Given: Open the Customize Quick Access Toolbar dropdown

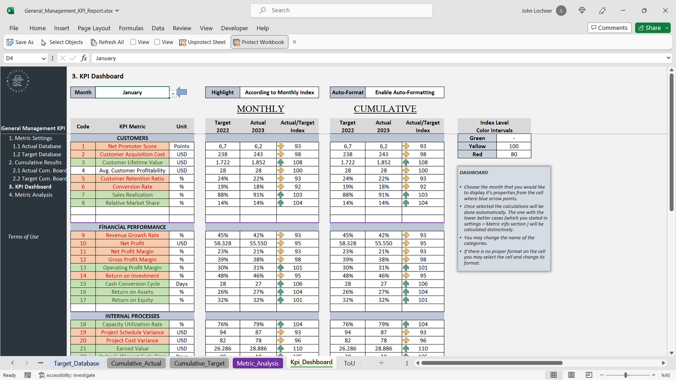Looking at the screenshot, I should click(x=294, y=42).
